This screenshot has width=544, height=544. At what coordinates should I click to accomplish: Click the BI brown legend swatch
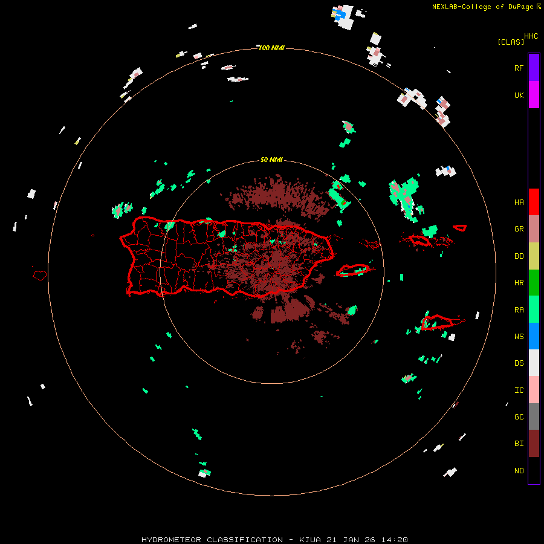point(534,444)
